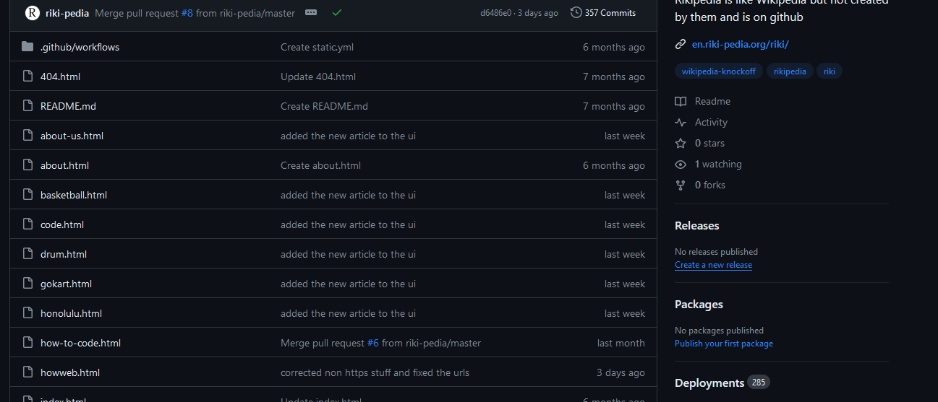The width and height of the screenshot is (938, 402).
Task: Expand the commit message ellipsis button
Action: (x=311, y=13)
